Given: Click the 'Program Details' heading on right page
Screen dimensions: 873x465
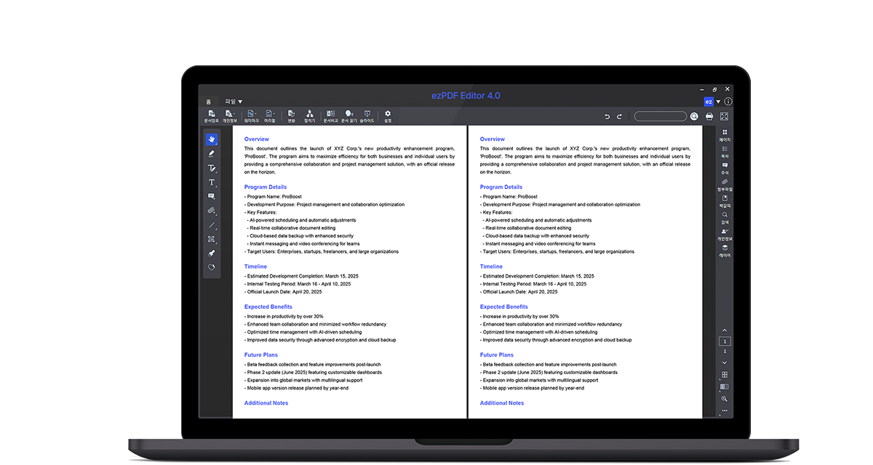Looking at the screenshot, I should (x=501, y=187).
